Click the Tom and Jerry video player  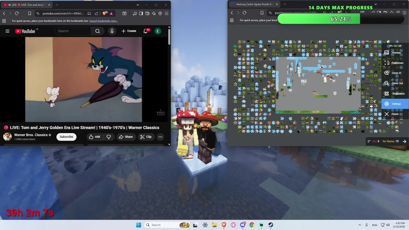tap(83, 80)
